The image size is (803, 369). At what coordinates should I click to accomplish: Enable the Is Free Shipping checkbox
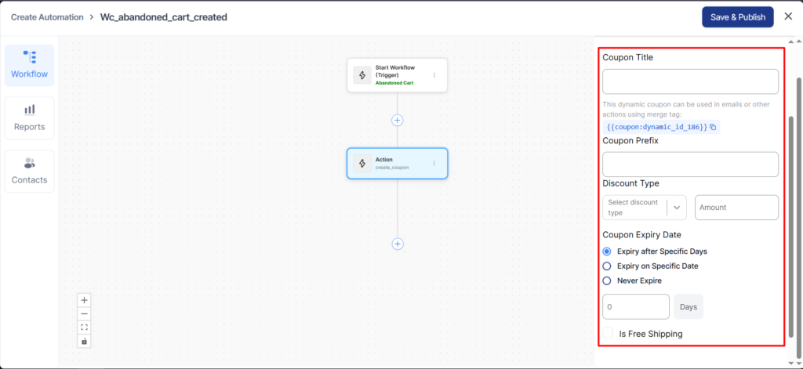(x=609, y=334)
